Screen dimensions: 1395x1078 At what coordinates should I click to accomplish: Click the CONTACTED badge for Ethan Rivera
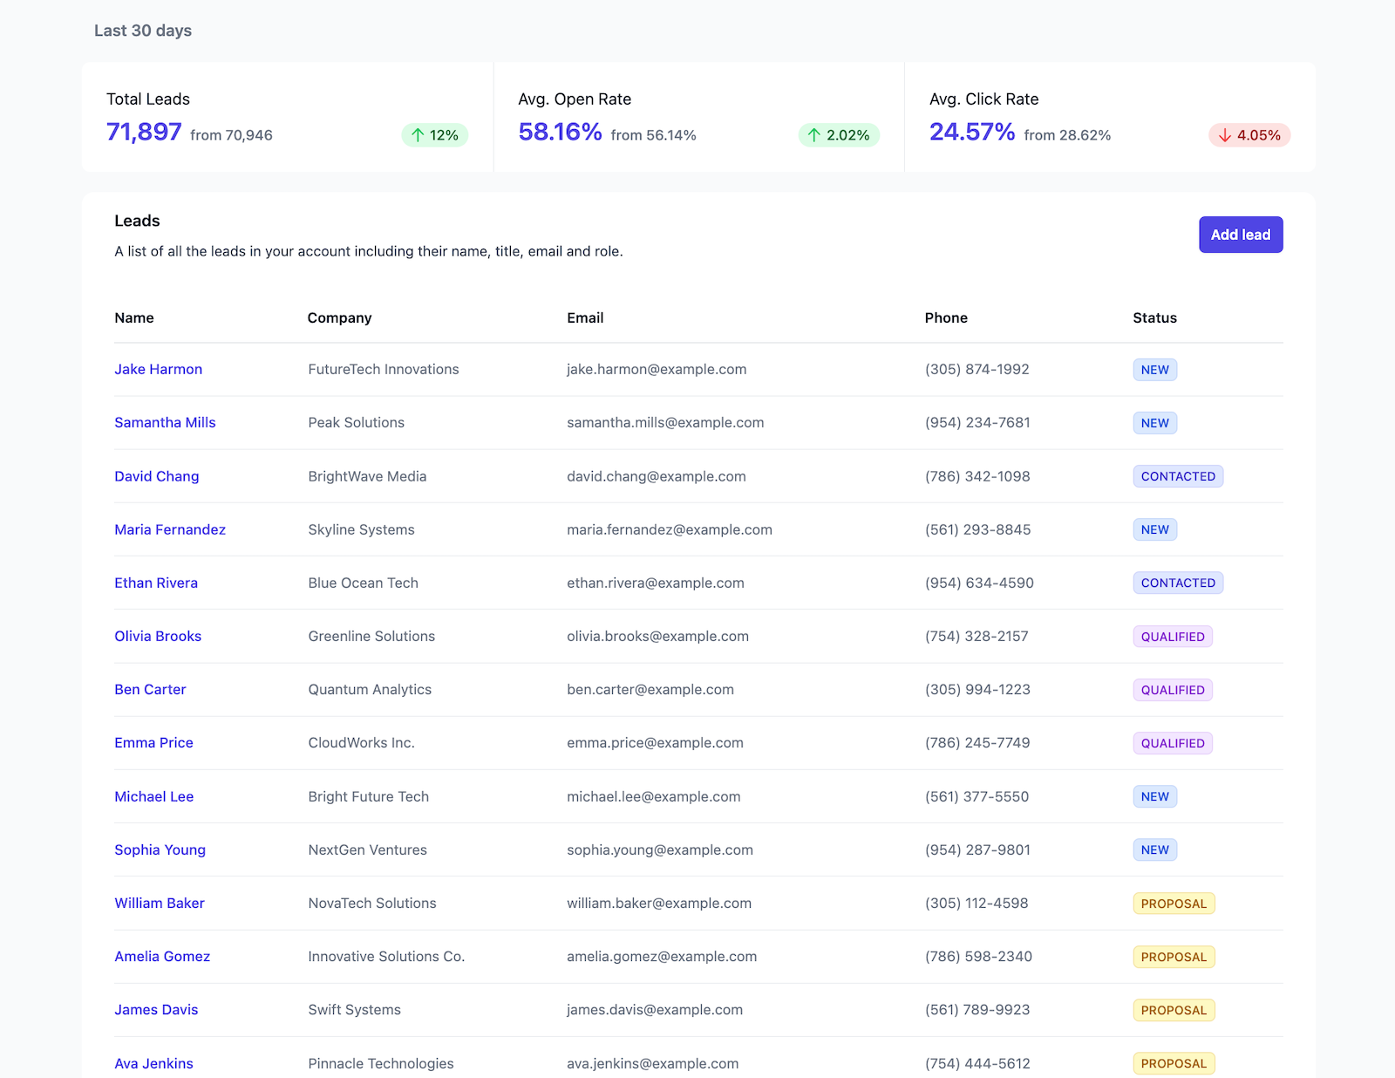coord(1178,583)
